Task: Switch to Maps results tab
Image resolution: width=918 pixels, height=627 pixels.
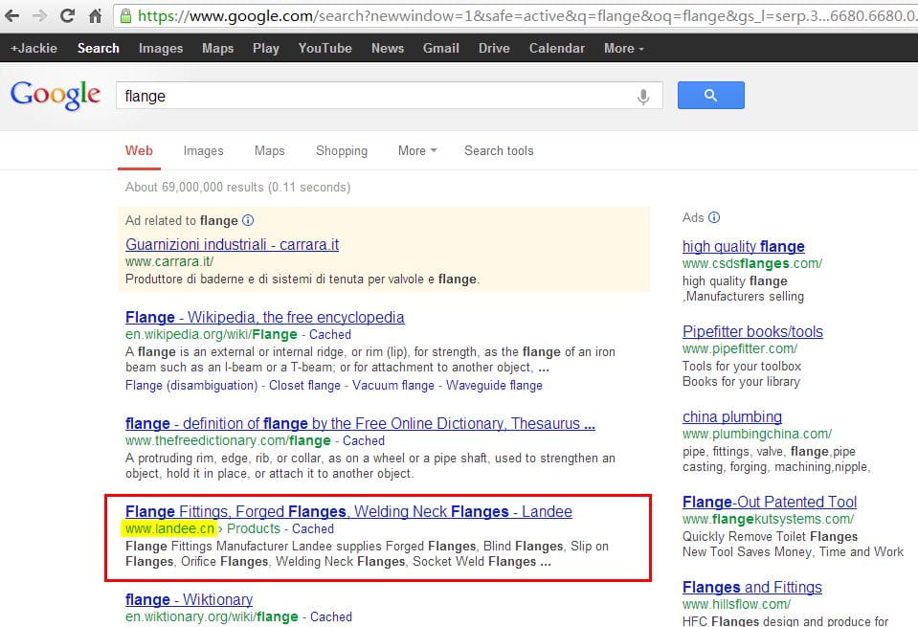Action: (x=269, y=150)
